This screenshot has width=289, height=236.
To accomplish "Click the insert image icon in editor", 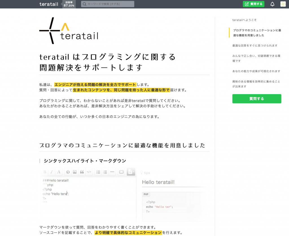I will (75, 172).
